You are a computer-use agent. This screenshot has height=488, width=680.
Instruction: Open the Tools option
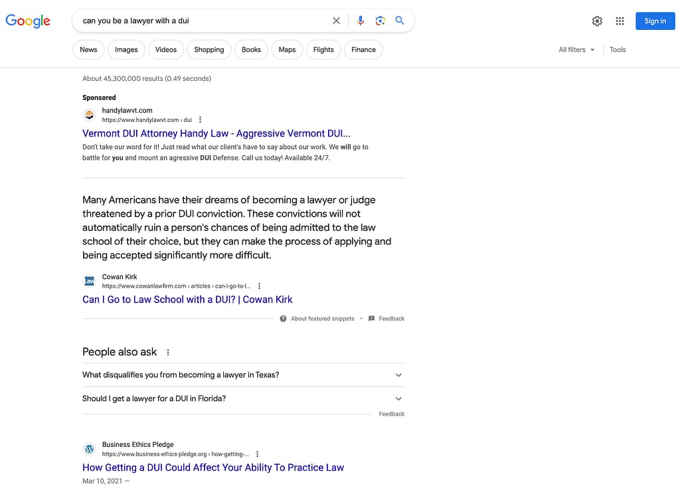618,50
